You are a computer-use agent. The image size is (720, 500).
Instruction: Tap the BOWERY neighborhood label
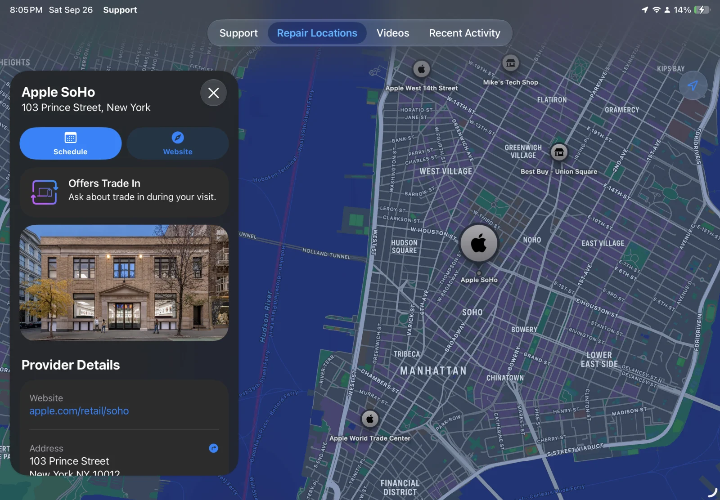click(524, 330)
